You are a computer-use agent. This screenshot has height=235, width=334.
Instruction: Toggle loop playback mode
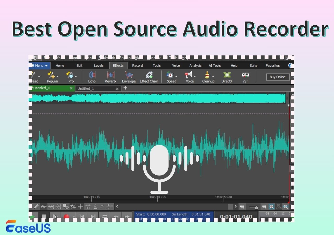click(x=105, y=216)
